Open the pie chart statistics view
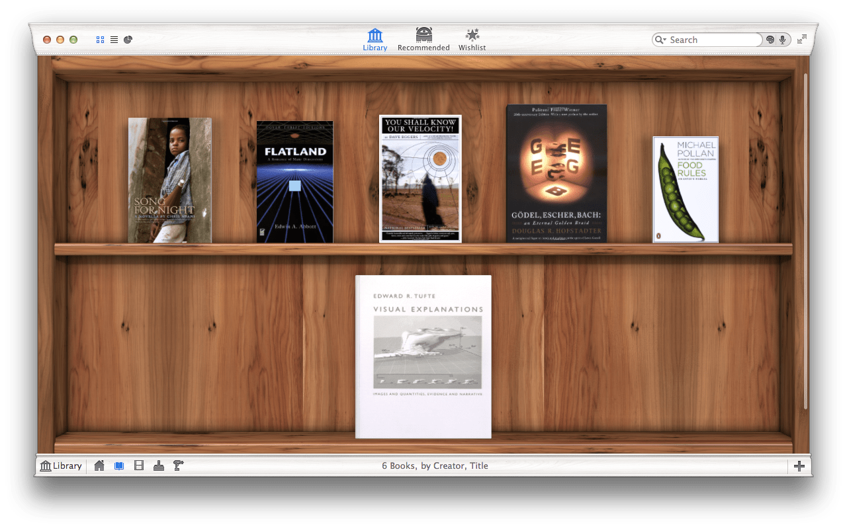Image resolution: width=847 pixels, height=529 pixels. click(127, 39)
